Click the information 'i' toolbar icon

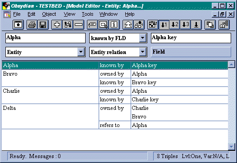[114, 25]
